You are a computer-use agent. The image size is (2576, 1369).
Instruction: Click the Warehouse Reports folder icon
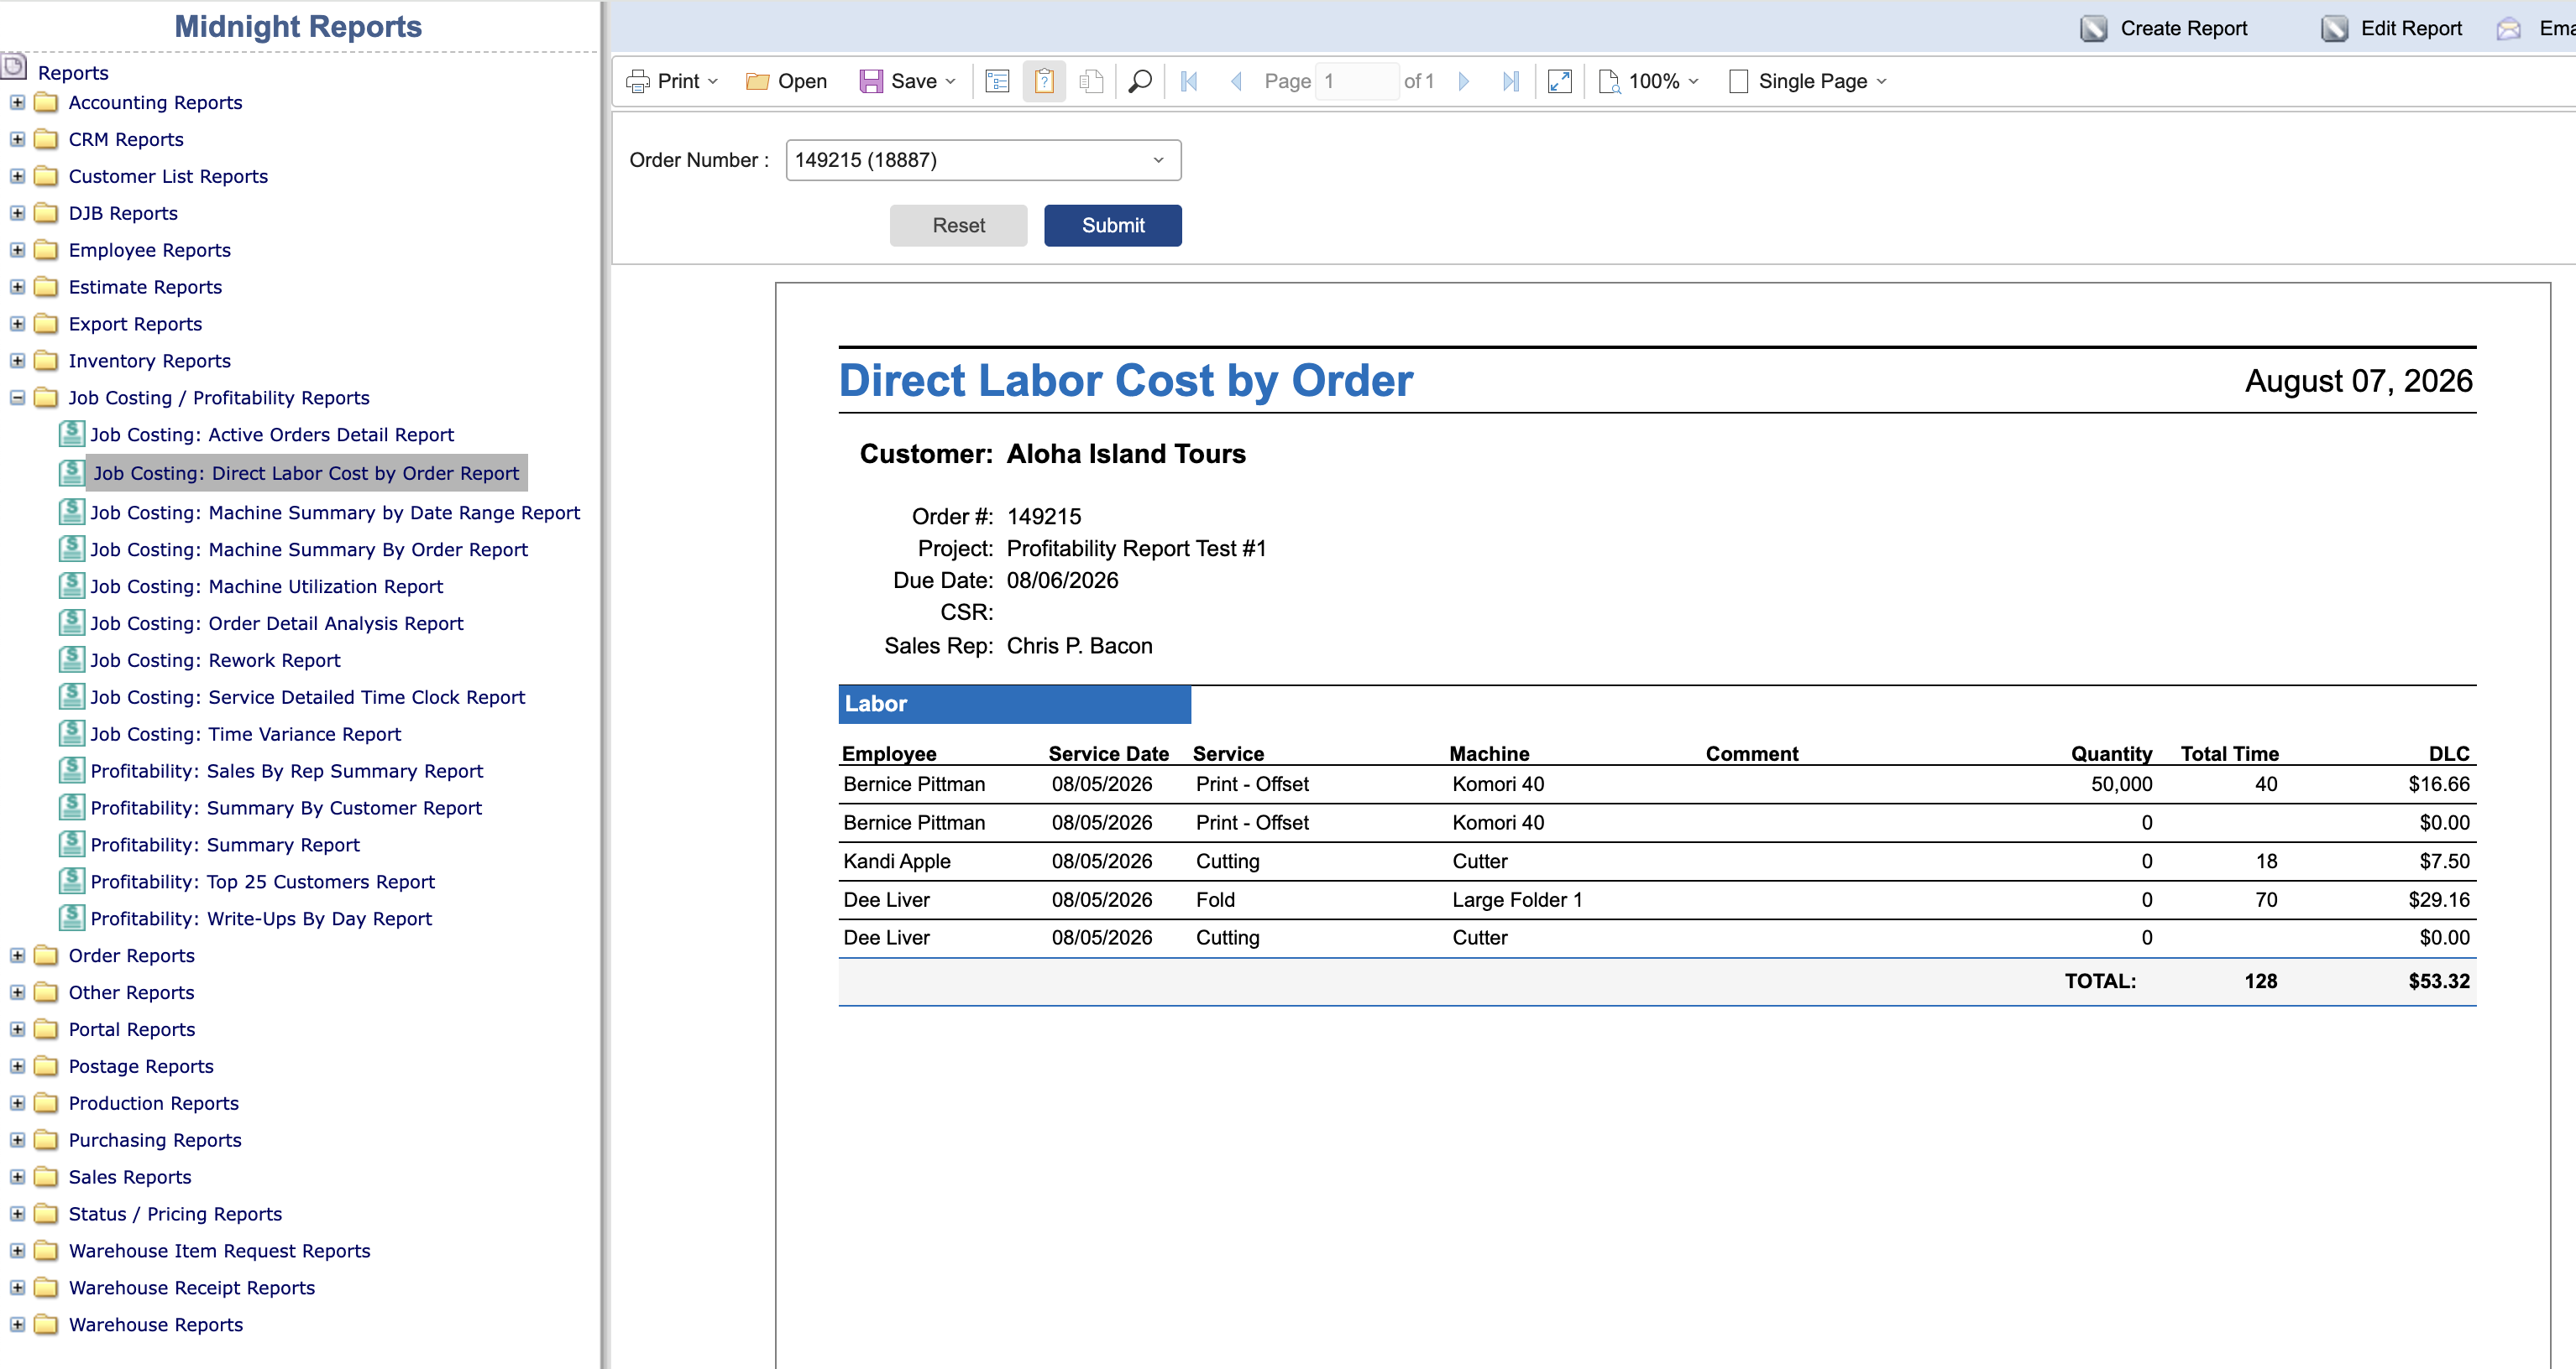pyautogui.click(x=45, y=1324)
